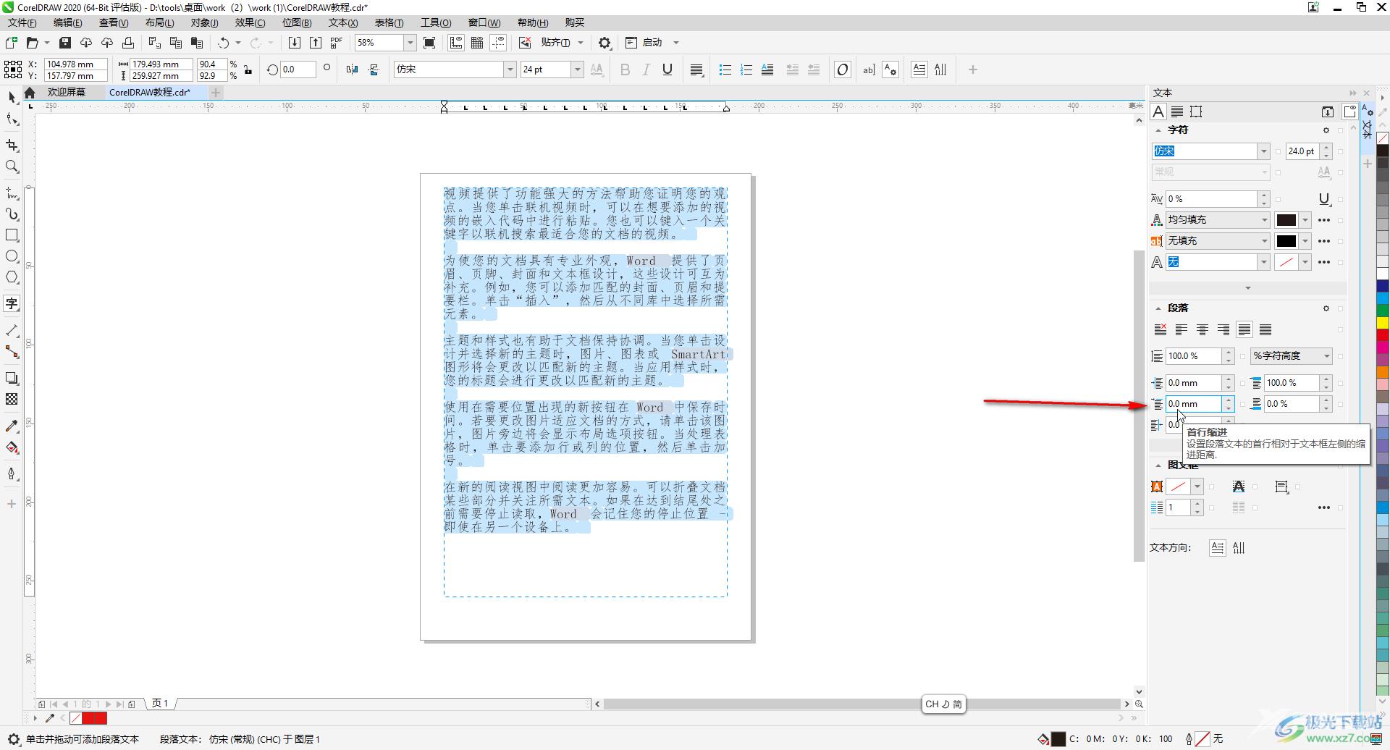This screenshot has width=1390, height=750.
Task: Open the 启动 launch dropdown
Action: point(676,43)
